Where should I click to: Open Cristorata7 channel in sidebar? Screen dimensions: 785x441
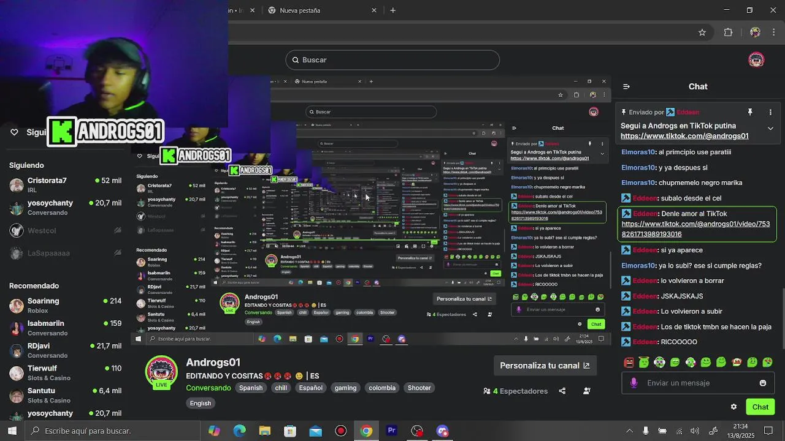click(65, 185)
